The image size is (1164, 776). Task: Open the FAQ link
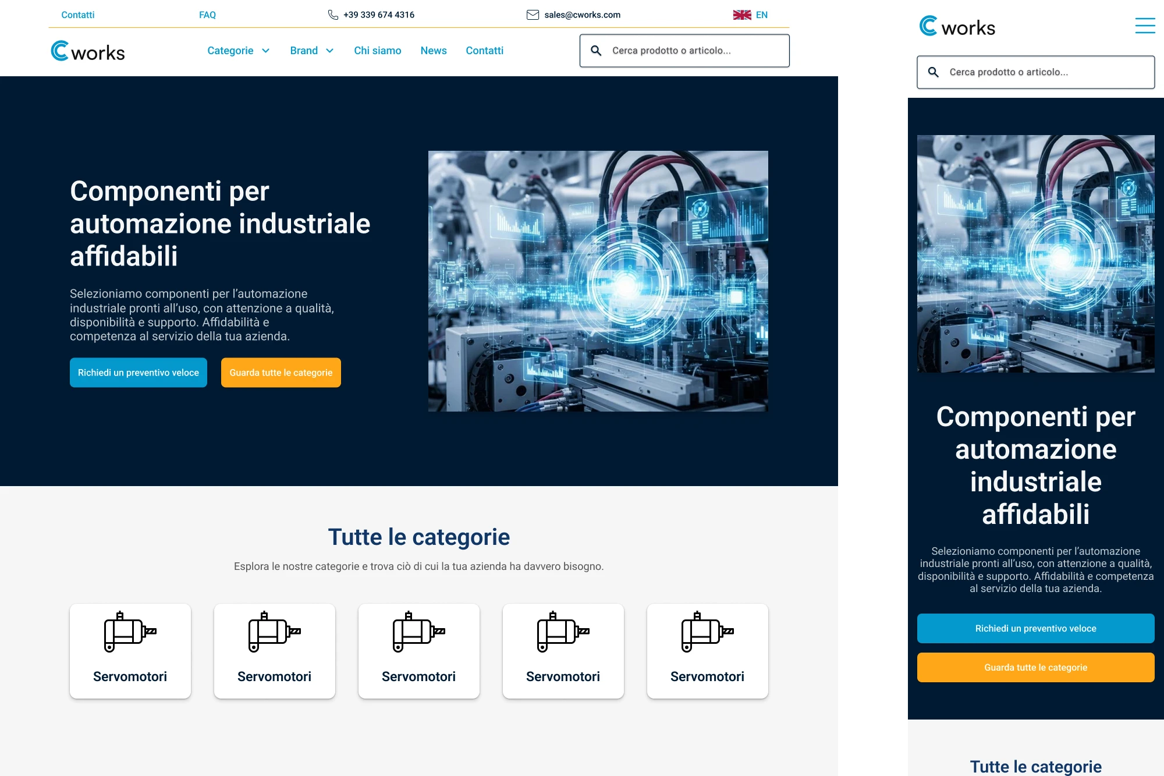coord(207,15)
